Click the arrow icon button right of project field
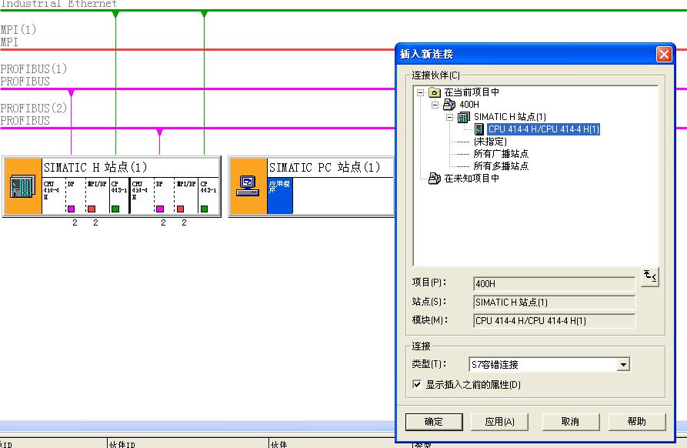The image size is (687, 448). (650, 276)
